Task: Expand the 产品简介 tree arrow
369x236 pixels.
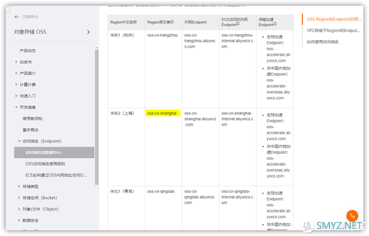Action: click(16, 73)
